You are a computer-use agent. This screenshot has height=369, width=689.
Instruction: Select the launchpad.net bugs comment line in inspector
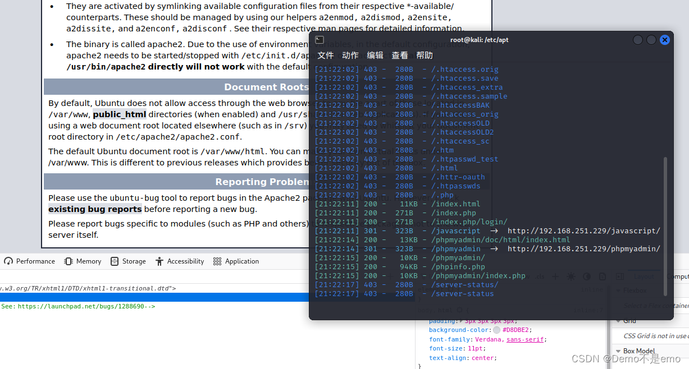pos(77,307)
